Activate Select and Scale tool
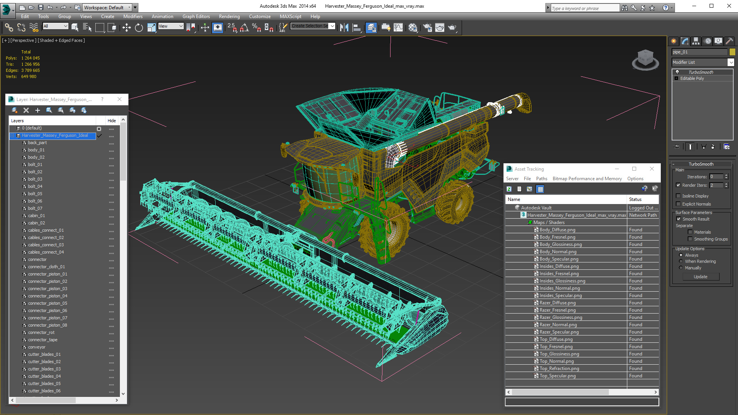Viewport: 738px width, 415px height. [151, 27]
